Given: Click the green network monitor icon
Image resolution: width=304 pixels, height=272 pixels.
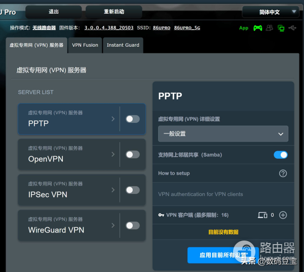Looking at the screenshot, I should tap(281, 28).
